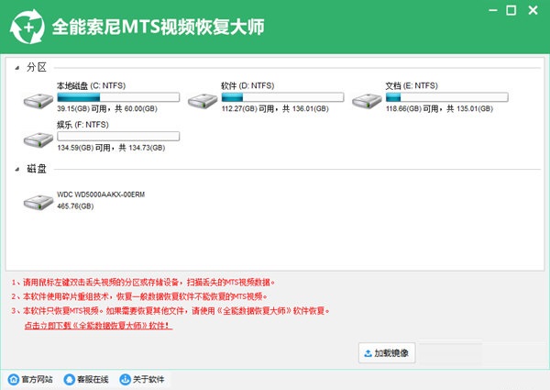Click the text 118.66(GB) 可用, 共 135.01(GB)
This screenshot has width=550, height=390.
(x=439, y=109)
